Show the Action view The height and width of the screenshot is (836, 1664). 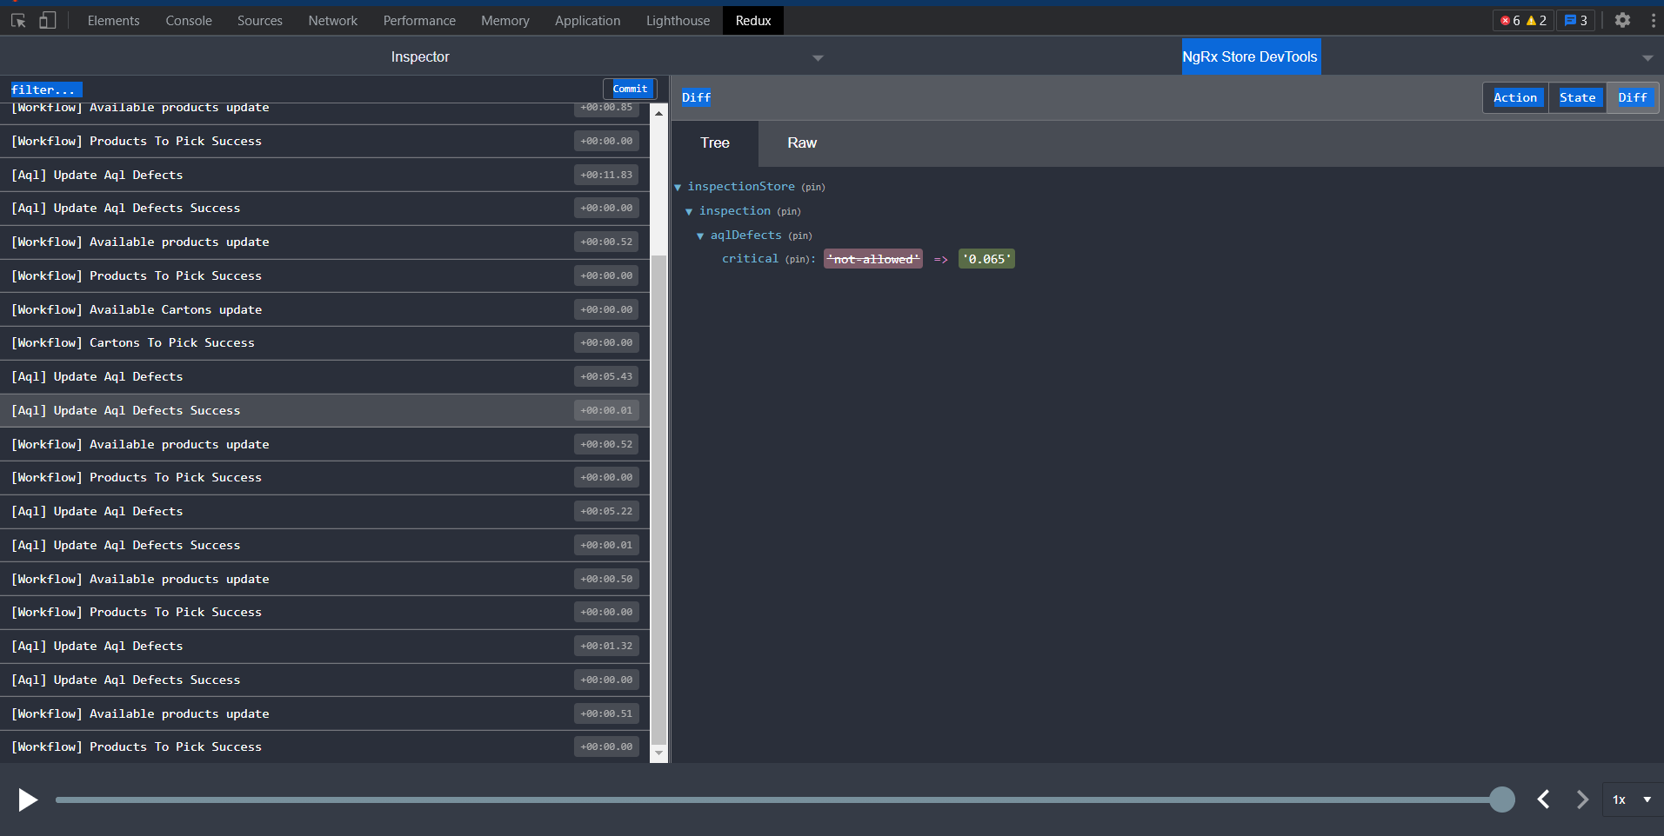point(1515,97)
